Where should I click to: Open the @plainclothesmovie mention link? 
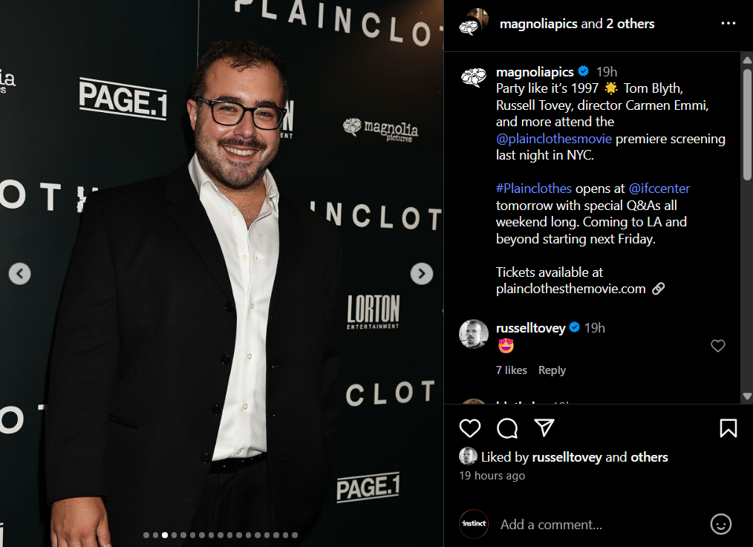554,139
